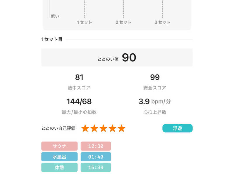Click the ととのい値 90 score panel

click(x=117, y=57)
